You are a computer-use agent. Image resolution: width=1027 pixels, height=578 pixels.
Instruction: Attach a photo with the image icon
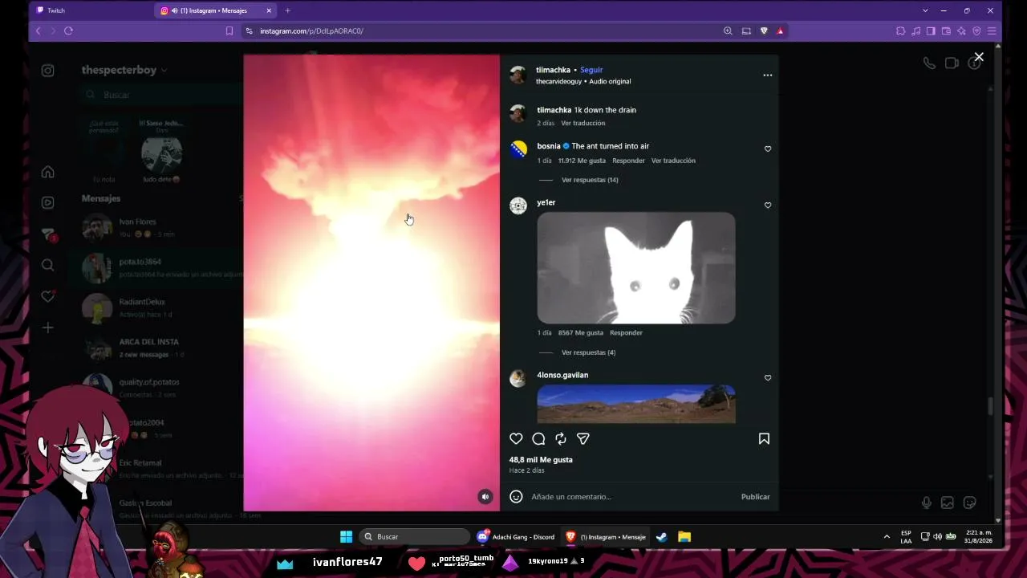[948, 503]
